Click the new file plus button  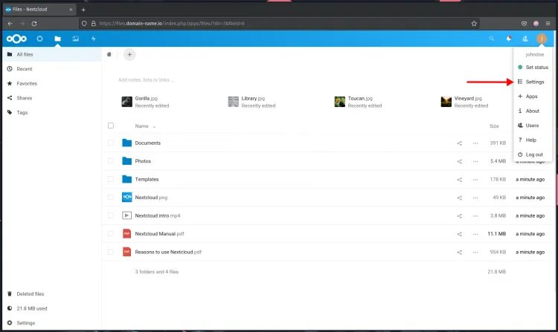[x=129, y=54]
